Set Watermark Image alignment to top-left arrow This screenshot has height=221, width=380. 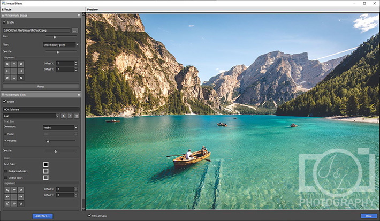tap(7, 64)
